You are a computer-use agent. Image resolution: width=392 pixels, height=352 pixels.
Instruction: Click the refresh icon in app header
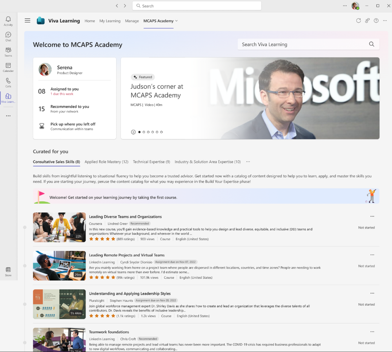359,21
